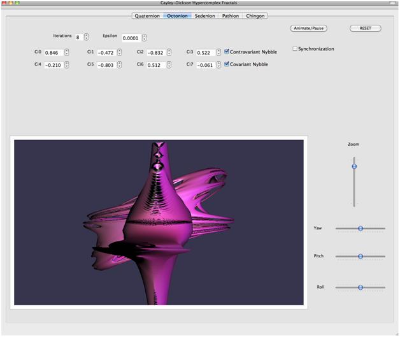Click the Pitch slider handle

361,256
